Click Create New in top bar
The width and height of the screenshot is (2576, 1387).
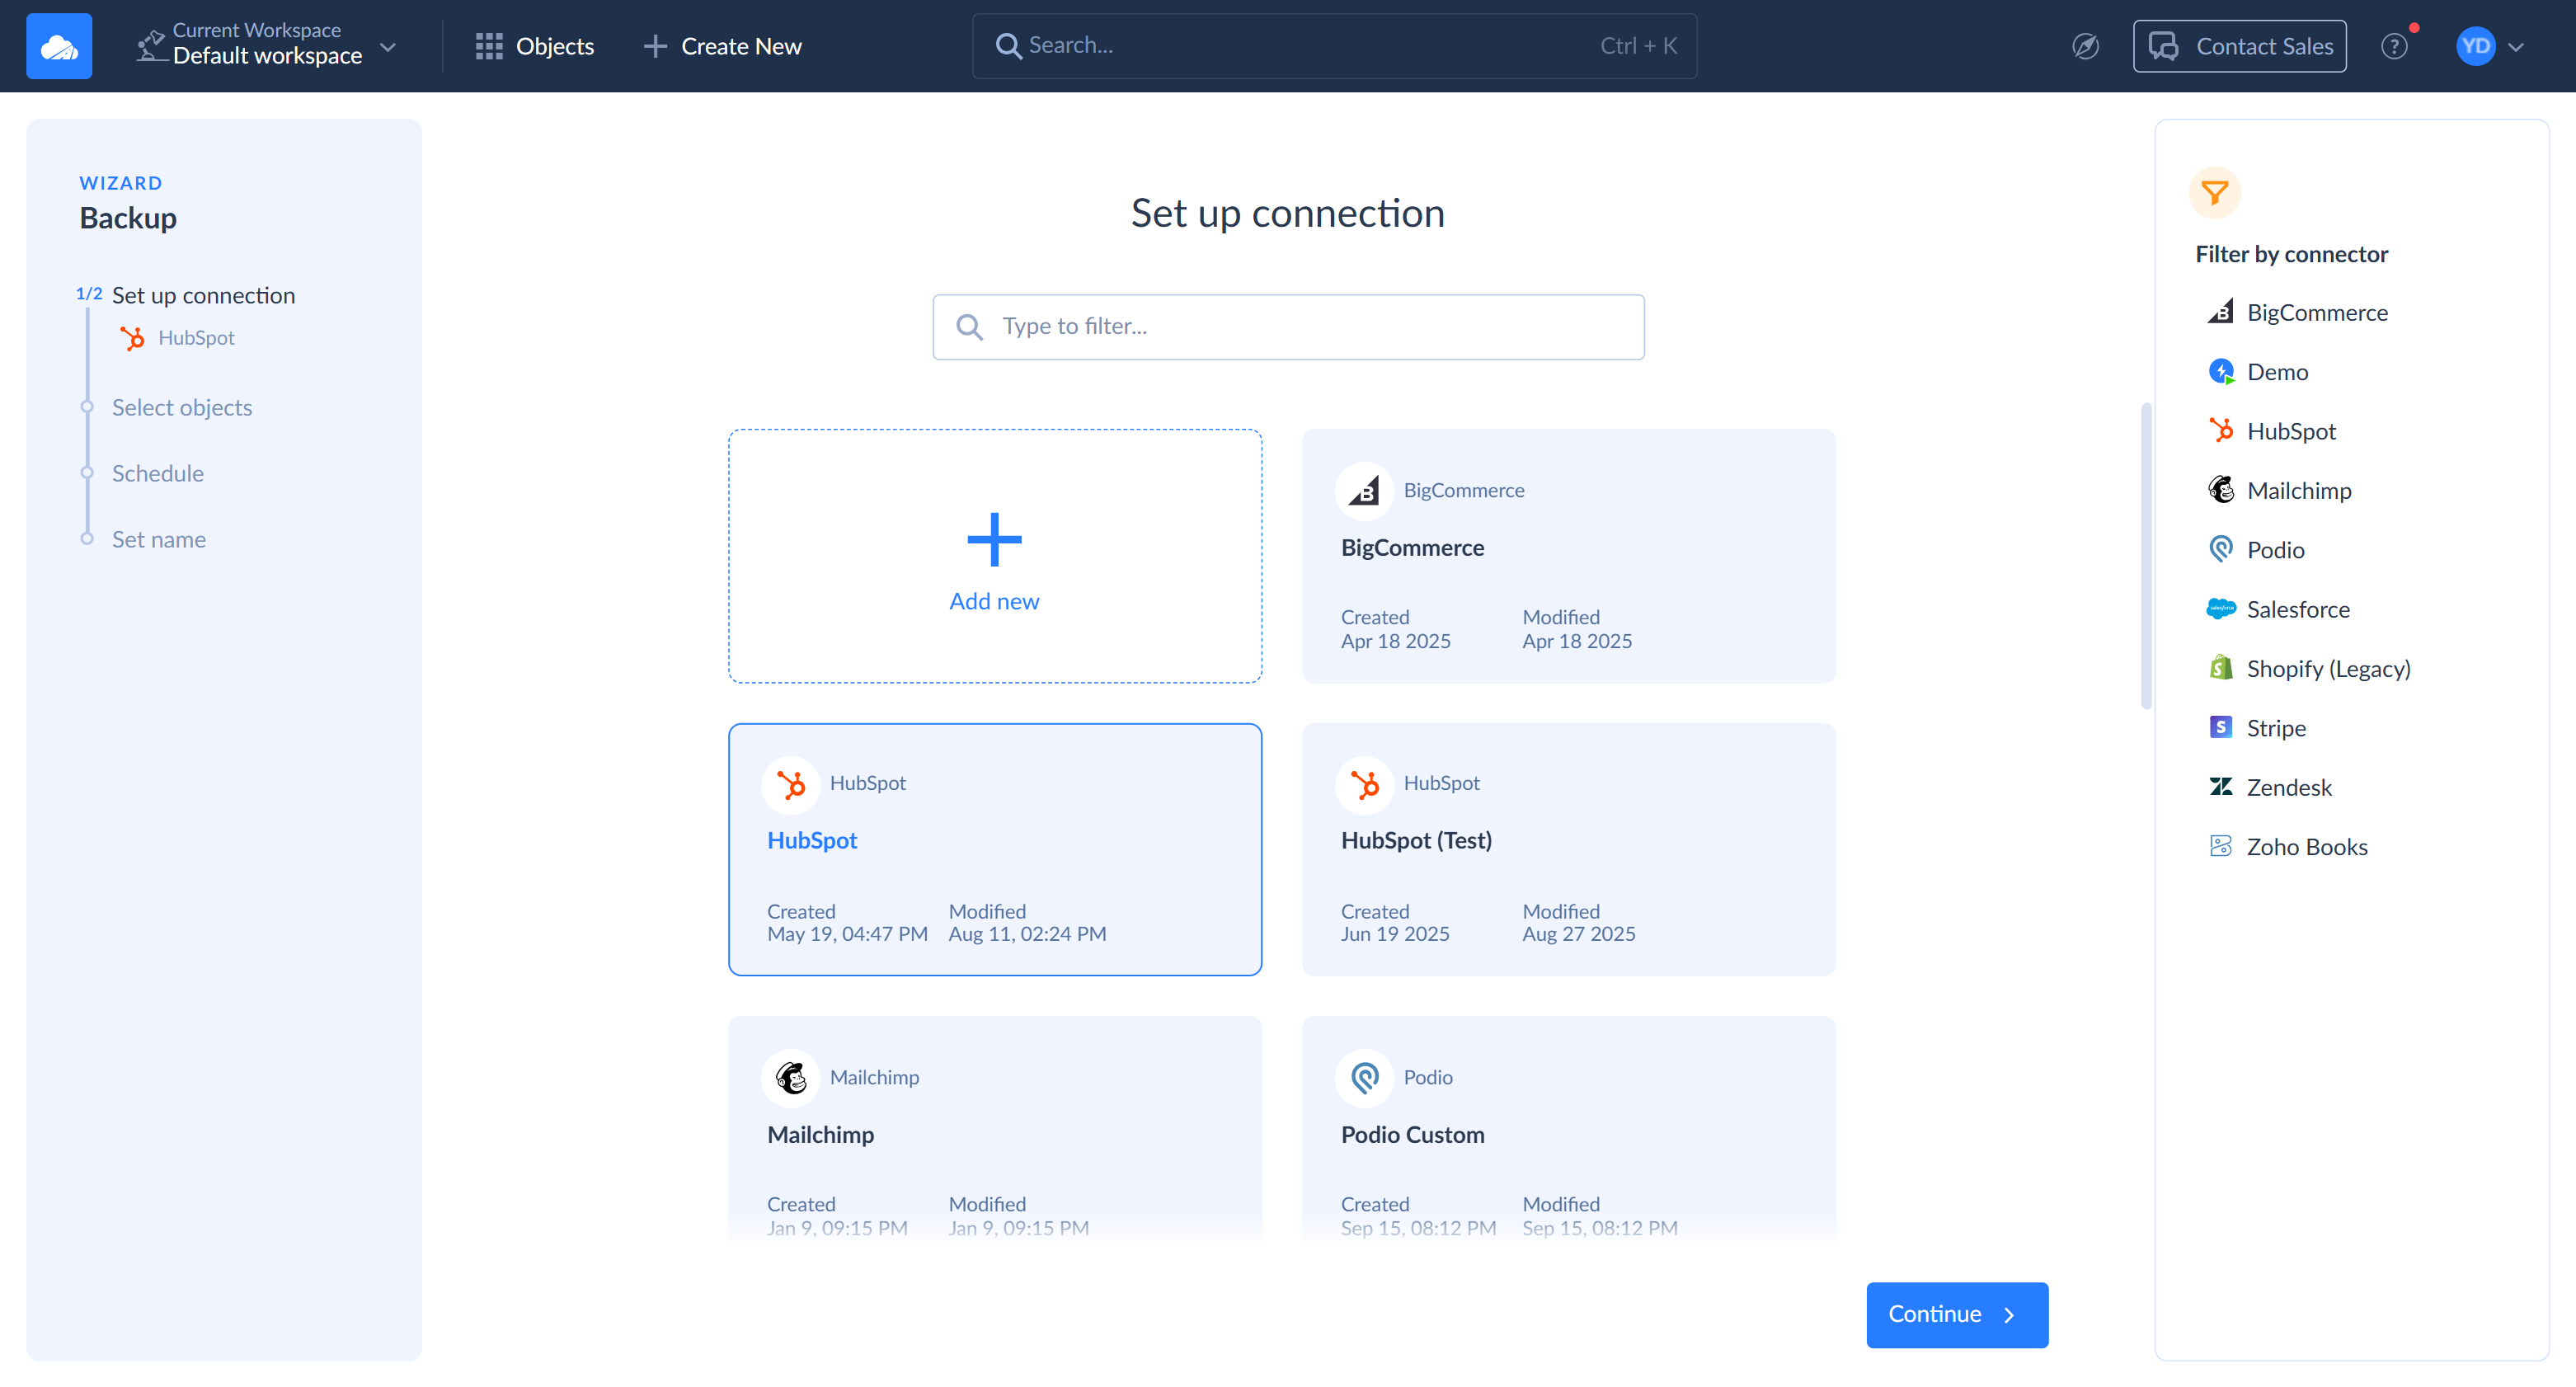pyautogui.click(x=722, y=46)
